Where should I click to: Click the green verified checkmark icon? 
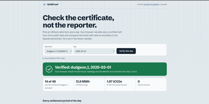[x=49, y=69]
